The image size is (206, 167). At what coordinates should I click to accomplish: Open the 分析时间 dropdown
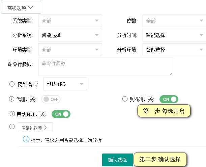[174, 35]
